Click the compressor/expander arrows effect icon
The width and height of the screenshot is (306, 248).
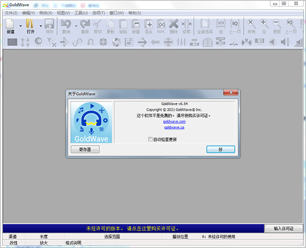pos(25,42)
